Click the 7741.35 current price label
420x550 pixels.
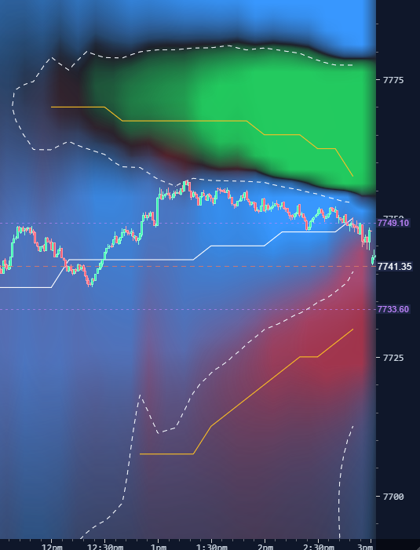394,267
